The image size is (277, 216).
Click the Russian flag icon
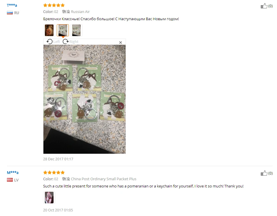10,13
